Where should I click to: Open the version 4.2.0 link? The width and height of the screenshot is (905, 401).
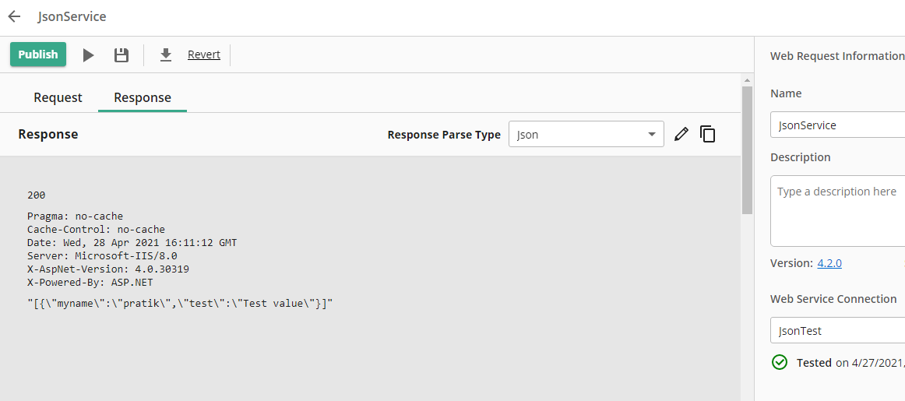[x=829, y=263]
